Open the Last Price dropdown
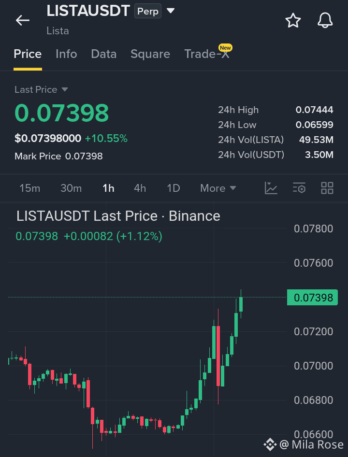The width and height of the screenshot is (348, 457). [41, 89]
